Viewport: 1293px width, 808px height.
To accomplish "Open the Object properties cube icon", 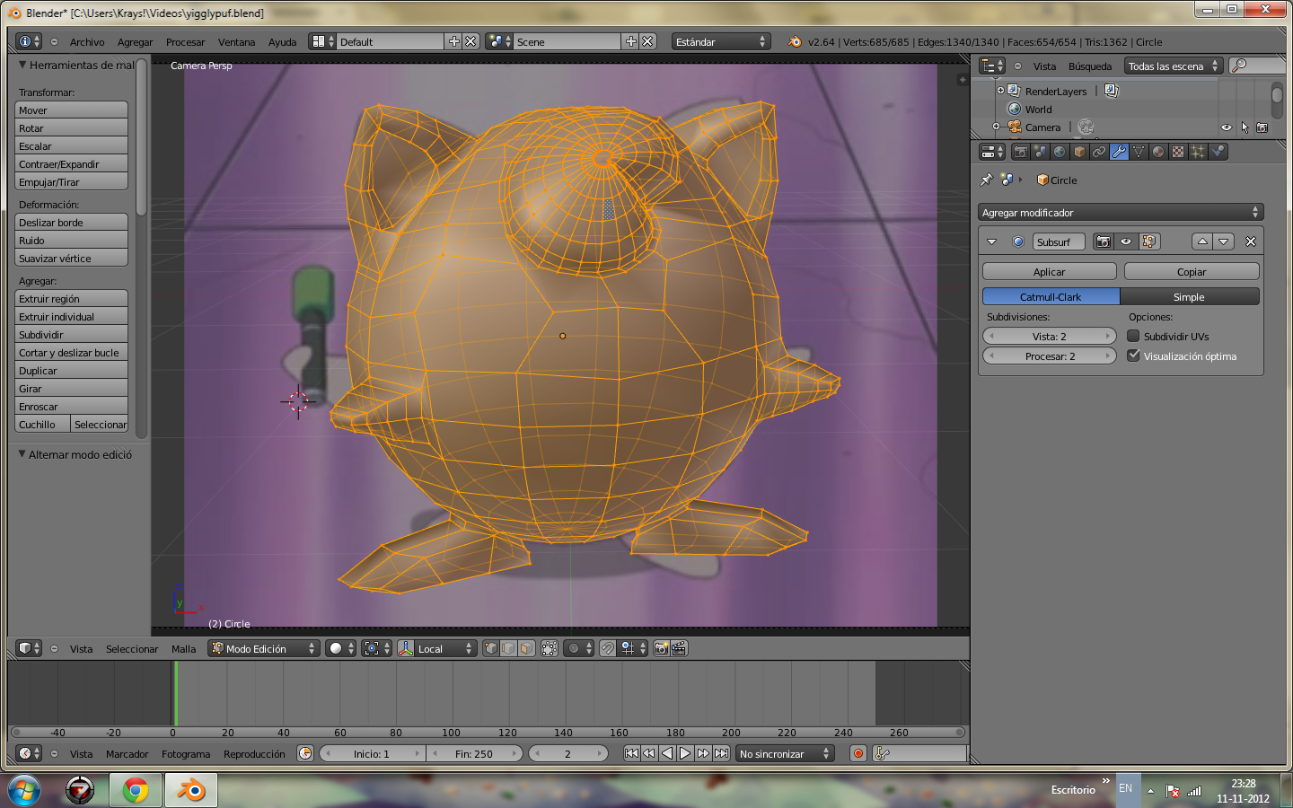I will (x=1079, y=152).
